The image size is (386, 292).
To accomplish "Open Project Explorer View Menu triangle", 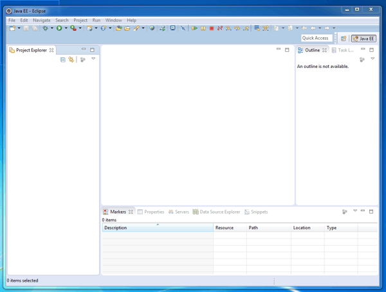I will point(93,59).
